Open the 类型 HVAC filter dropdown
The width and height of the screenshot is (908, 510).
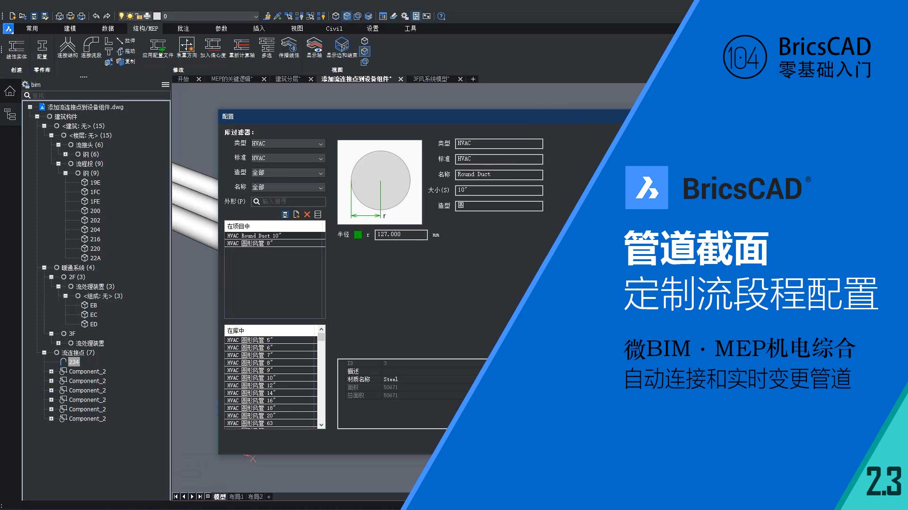(287, 144)
